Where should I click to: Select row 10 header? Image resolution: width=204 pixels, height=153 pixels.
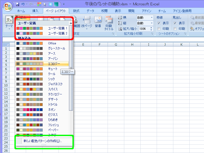6,85
